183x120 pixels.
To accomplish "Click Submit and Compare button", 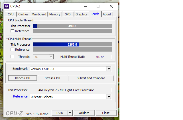I will pyautogui.click(x=91, y=78).
